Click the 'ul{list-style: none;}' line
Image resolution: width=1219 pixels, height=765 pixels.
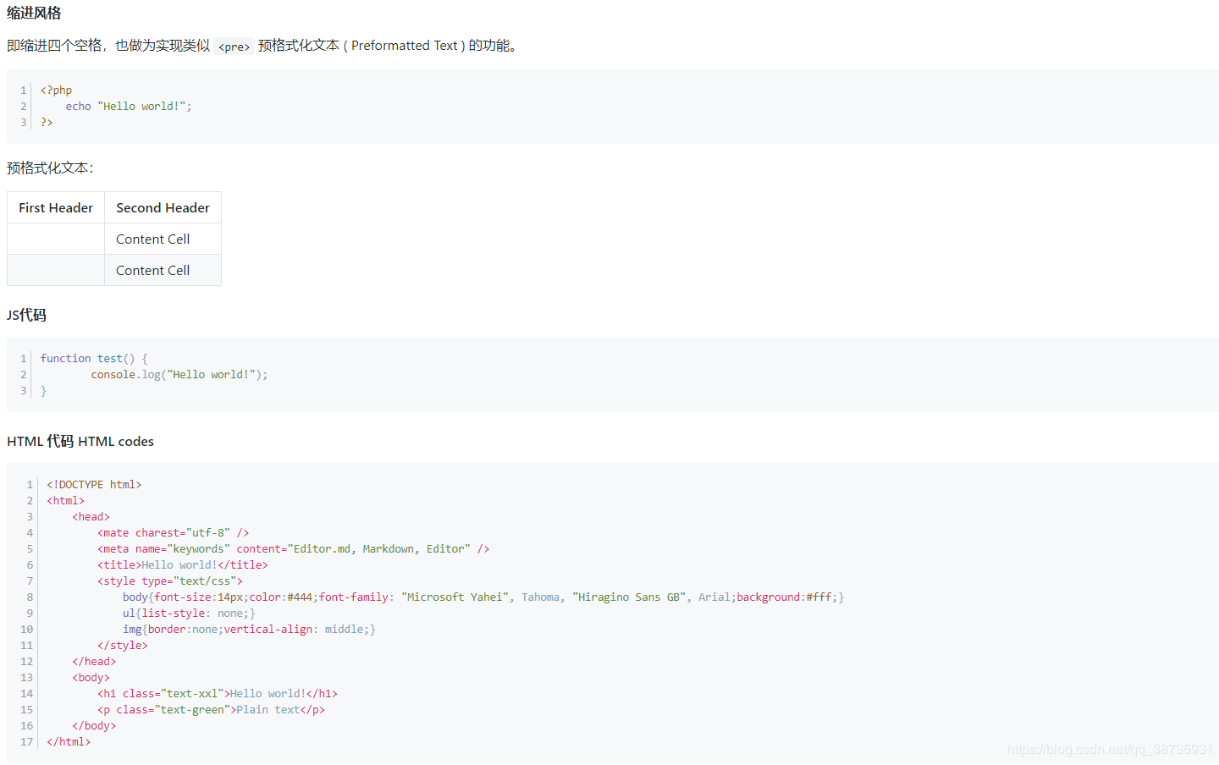click(189, 614)
